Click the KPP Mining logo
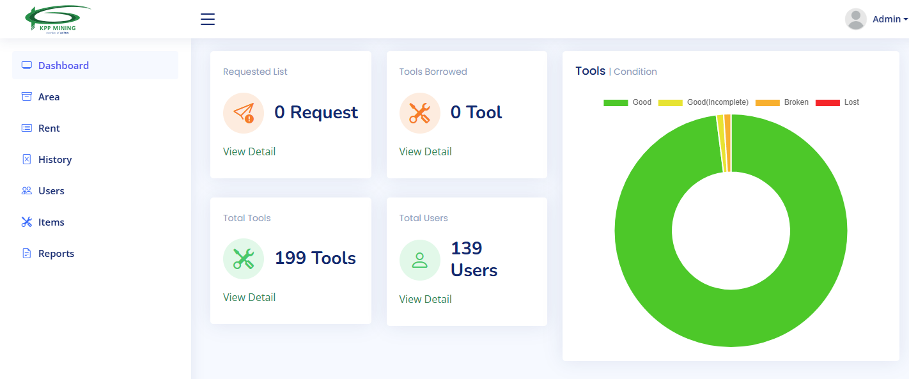The height and width of the screenshot is (379, 909). point(56,19)
